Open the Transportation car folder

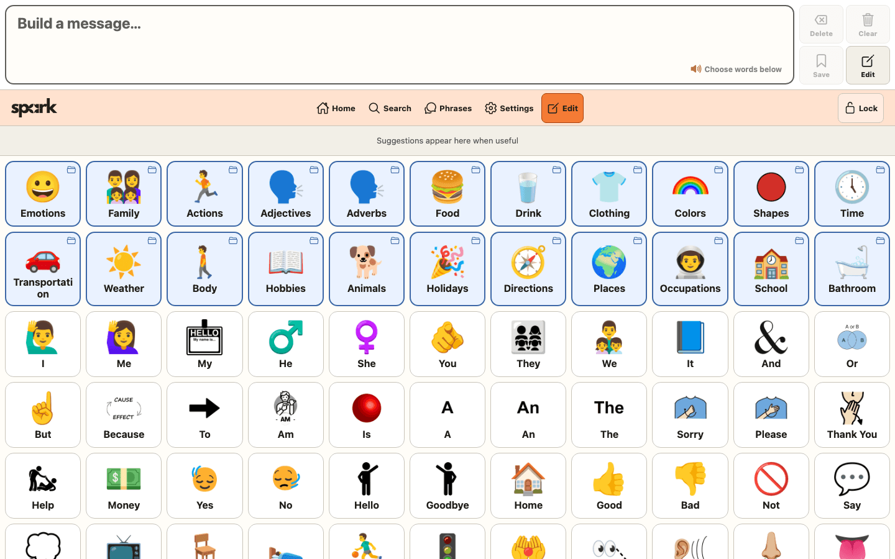(x=43, y=269)
